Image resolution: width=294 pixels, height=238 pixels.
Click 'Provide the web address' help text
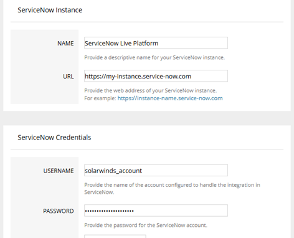[151, 91]
